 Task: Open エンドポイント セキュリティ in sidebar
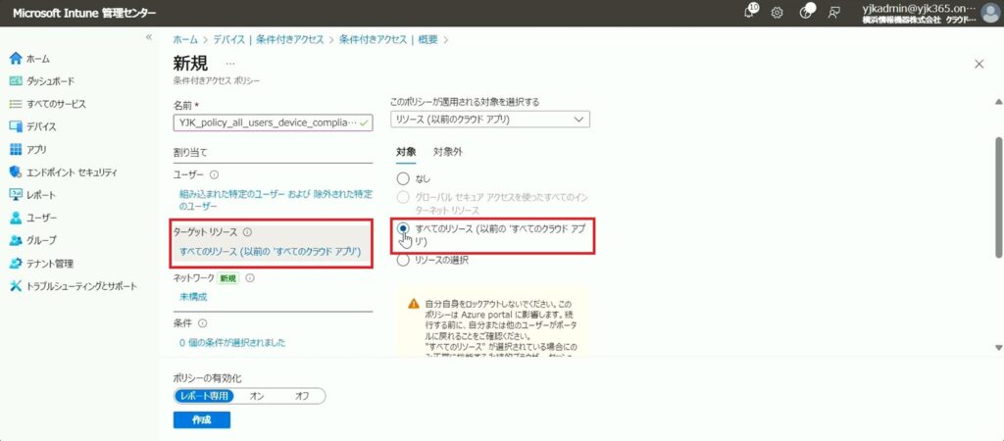click(x=72, y=172)
